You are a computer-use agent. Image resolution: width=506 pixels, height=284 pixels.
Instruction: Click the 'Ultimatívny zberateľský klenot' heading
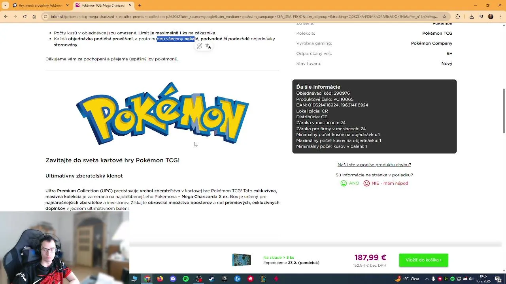point(84,176)
